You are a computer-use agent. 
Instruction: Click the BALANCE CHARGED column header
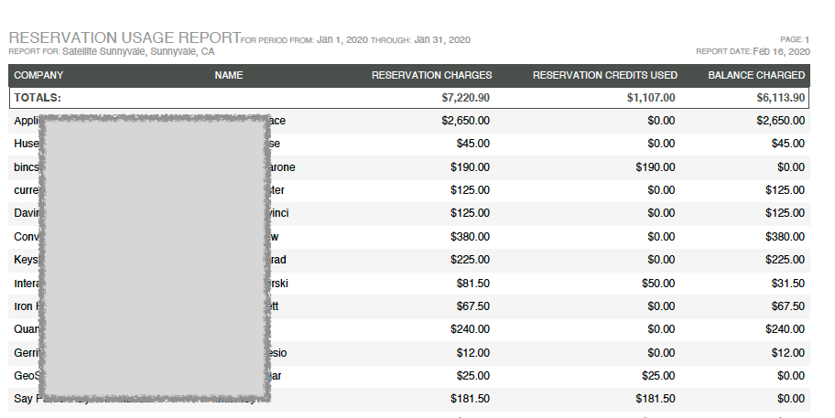(756, 75)
